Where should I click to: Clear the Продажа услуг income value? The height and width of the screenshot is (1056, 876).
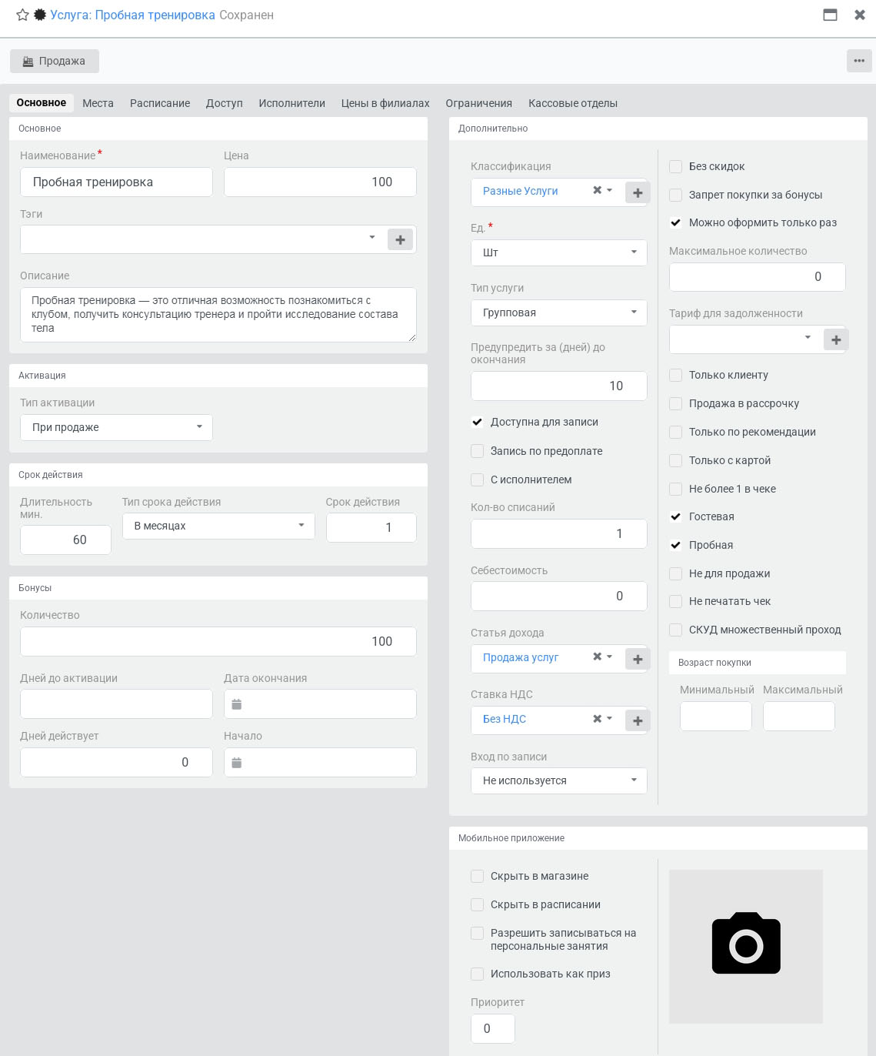(x=597, y=657)
